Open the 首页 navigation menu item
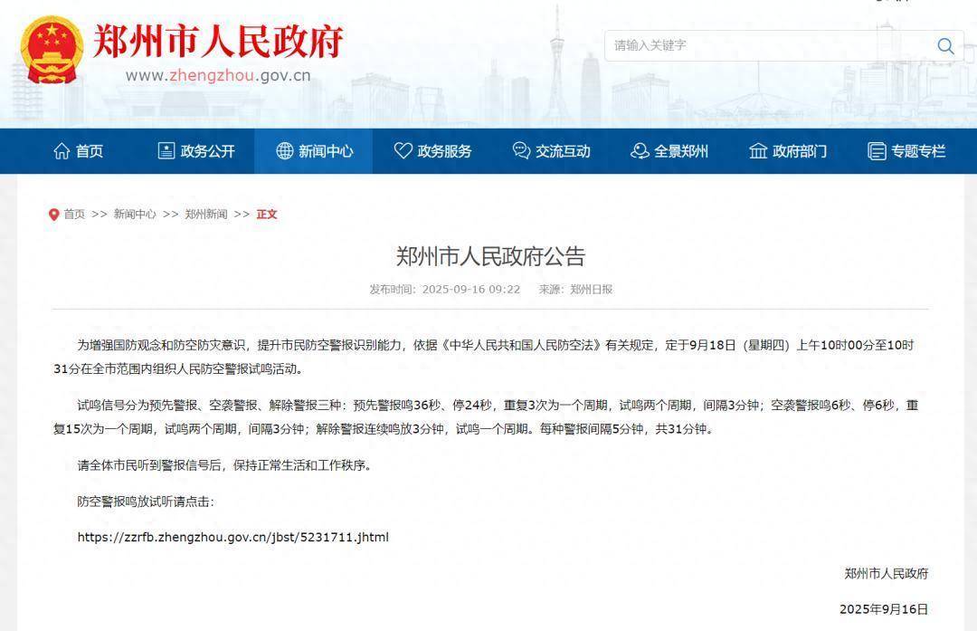Image resolution: width=977 pixels, height=631 pixels. click(x=78, y=151)
